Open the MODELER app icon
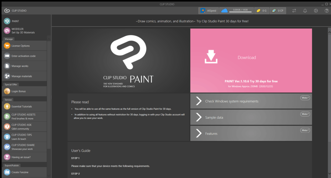Image resolution: width=331 pixels, height=178 pixels. (7, 31)
